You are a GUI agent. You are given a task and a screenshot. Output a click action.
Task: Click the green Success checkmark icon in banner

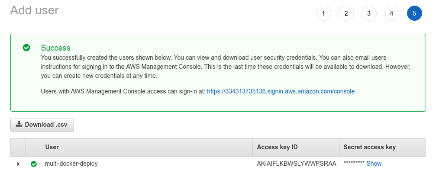click(x=26, y=48)
